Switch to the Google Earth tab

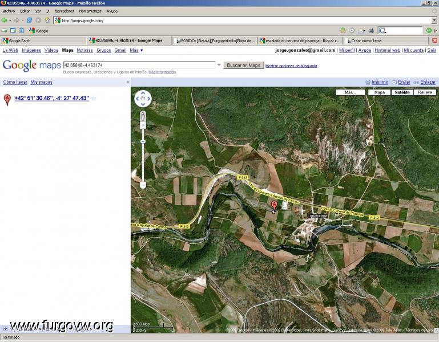tap(43, 40)
